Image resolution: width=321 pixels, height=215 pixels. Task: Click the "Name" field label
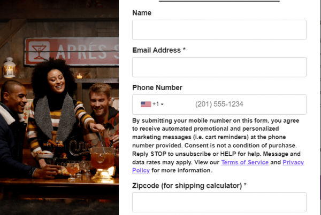tap(142, 13)
